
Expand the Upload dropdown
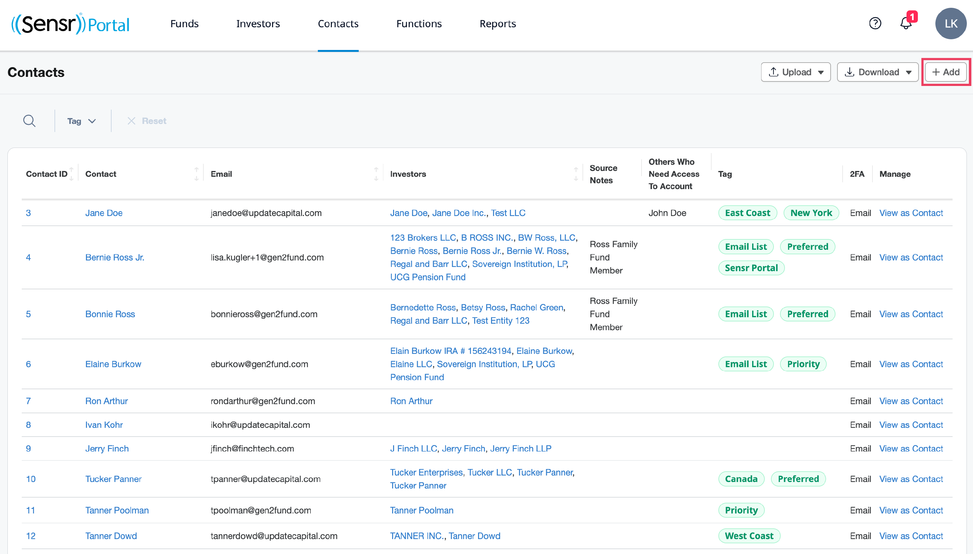[795, 72]
